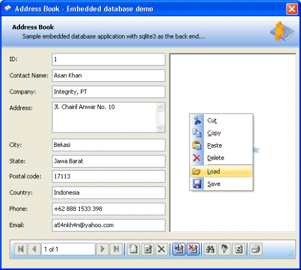The width and height of the screenshot is (301, 270).
Task: Click the Country field containing Indonesia
Action: [x=109, y=193]
